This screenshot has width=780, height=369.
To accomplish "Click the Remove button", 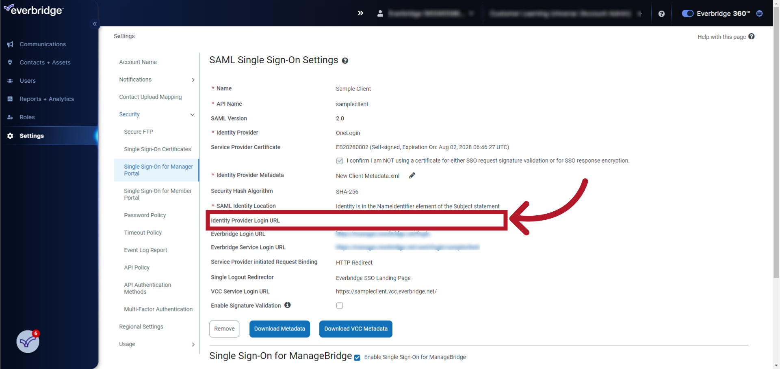I will (224, 329).
